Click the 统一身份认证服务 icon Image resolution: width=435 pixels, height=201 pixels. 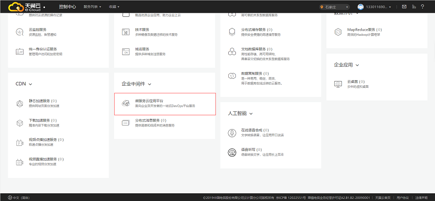pos(19,52)
